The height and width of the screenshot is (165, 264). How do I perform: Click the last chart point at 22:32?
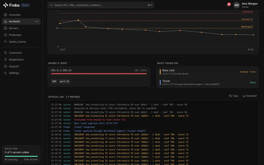[253, 35]
